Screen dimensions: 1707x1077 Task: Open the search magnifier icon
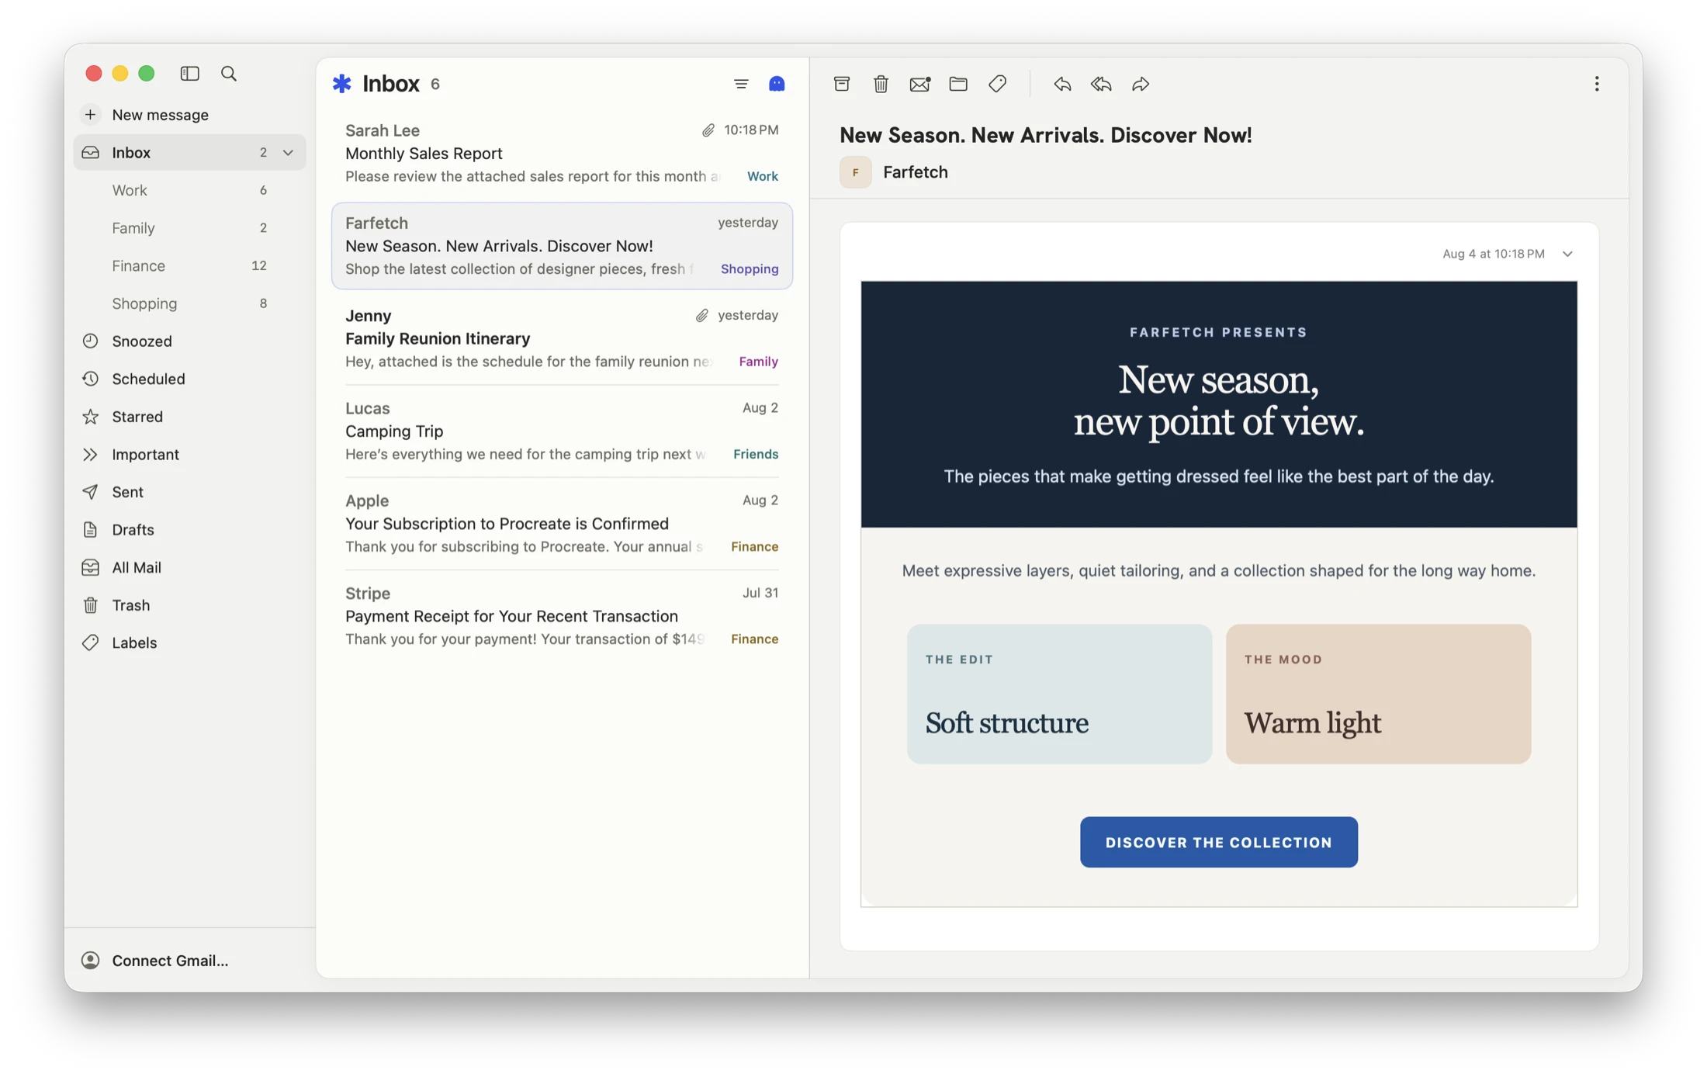[229, 74]
